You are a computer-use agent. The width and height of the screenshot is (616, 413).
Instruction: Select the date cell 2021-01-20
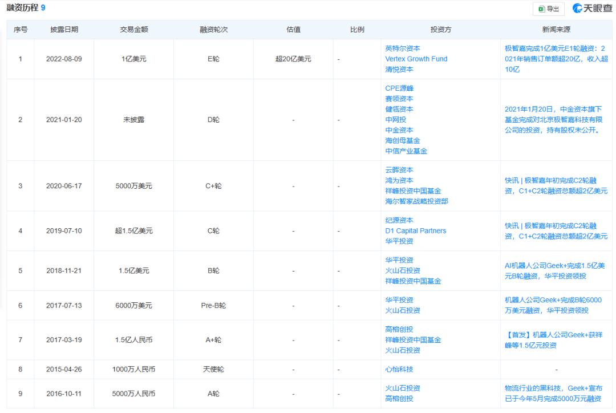click(64, 119)
